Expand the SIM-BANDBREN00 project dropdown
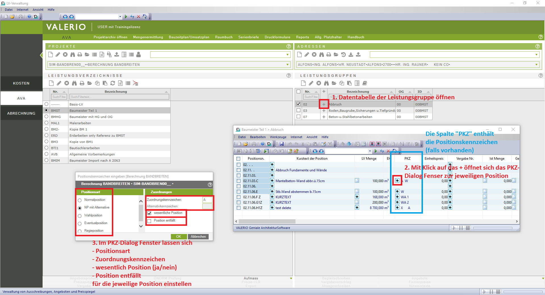 (288, 65)
